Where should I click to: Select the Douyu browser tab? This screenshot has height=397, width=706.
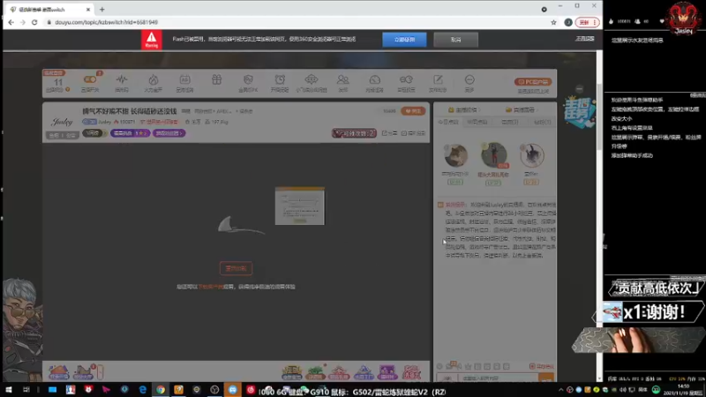pos(49,9)
